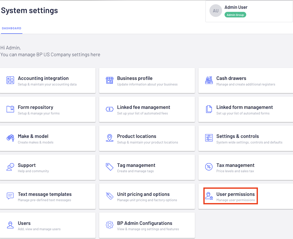Click 'Setup & maintain your accounting data' text

(x=47, y=84)
